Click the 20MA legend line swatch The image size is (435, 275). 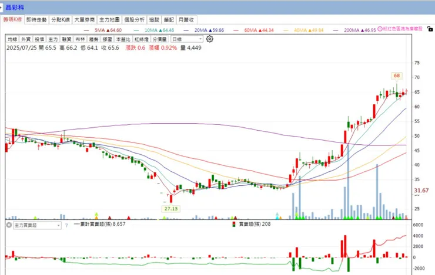[186, 30]
